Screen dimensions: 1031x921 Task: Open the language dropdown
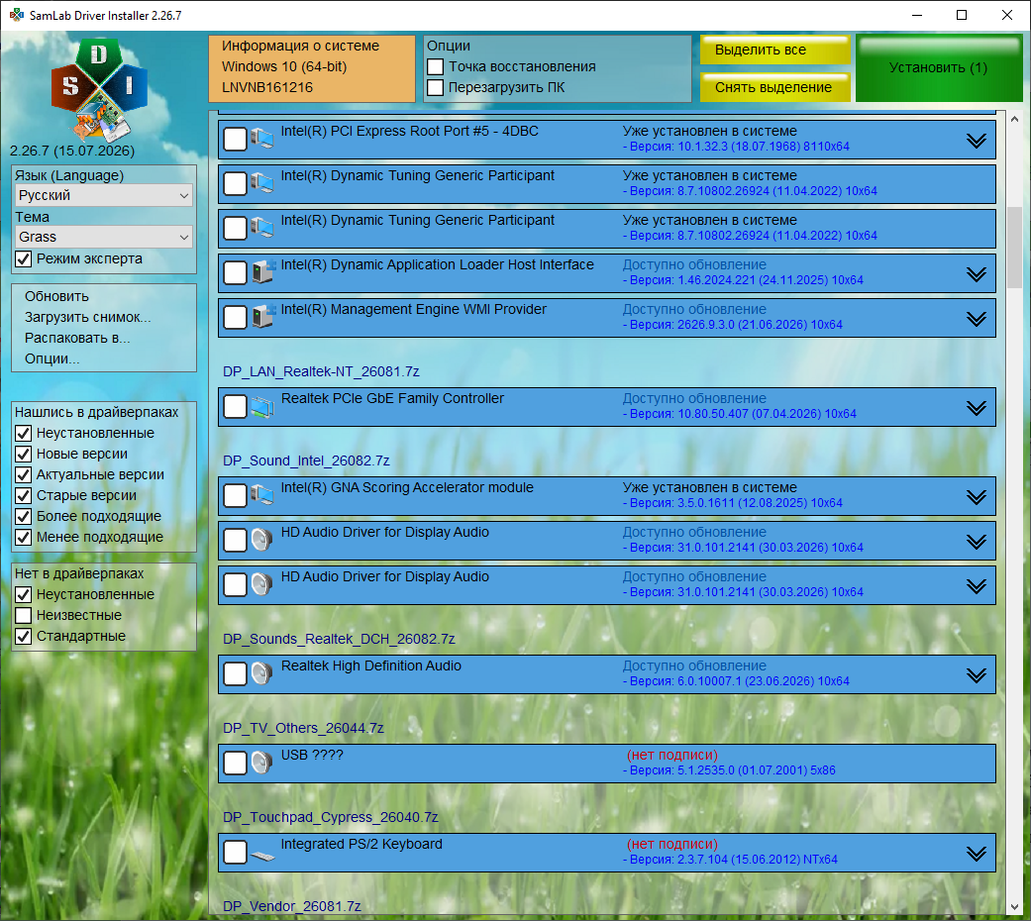(x=104, y=195)
